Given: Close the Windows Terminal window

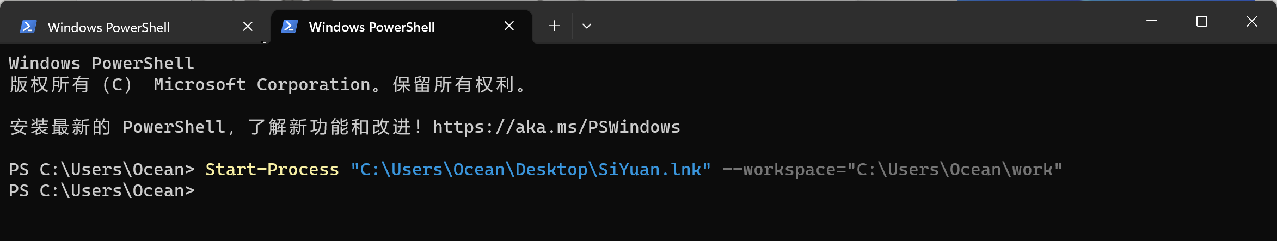Looking at the screenshot, I should click(x=1252, y=21).
